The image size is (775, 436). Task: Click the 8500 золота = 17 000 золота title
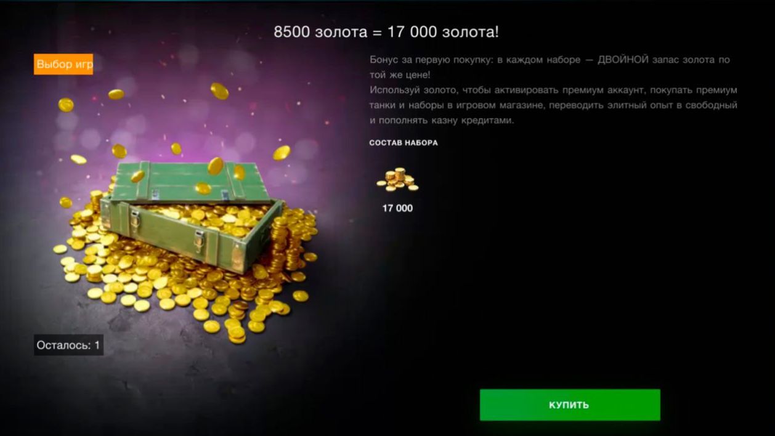[x=386, y=32]
